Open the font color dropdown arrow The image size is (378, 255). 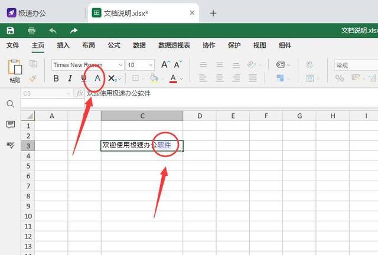(x=181, y=79)
